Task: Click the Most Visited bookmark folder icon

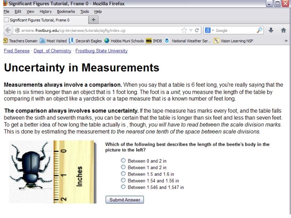Action: tap(42, 41)
